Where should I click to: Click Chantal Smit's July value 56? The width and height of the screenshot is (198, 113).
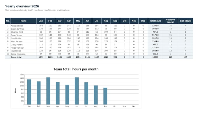[x=97, y=32]
